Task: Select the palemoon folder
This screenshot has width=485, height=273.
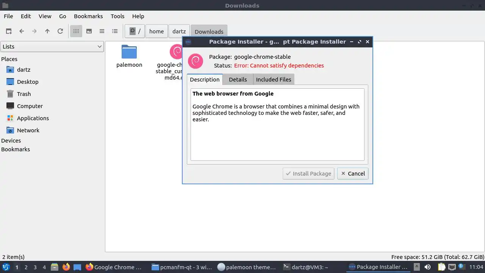Action: [x=129, y=56]
